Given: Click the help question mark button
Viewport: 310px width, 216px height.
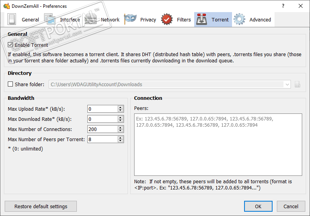Looking at the screenshot, I should [x=283, y=6].
